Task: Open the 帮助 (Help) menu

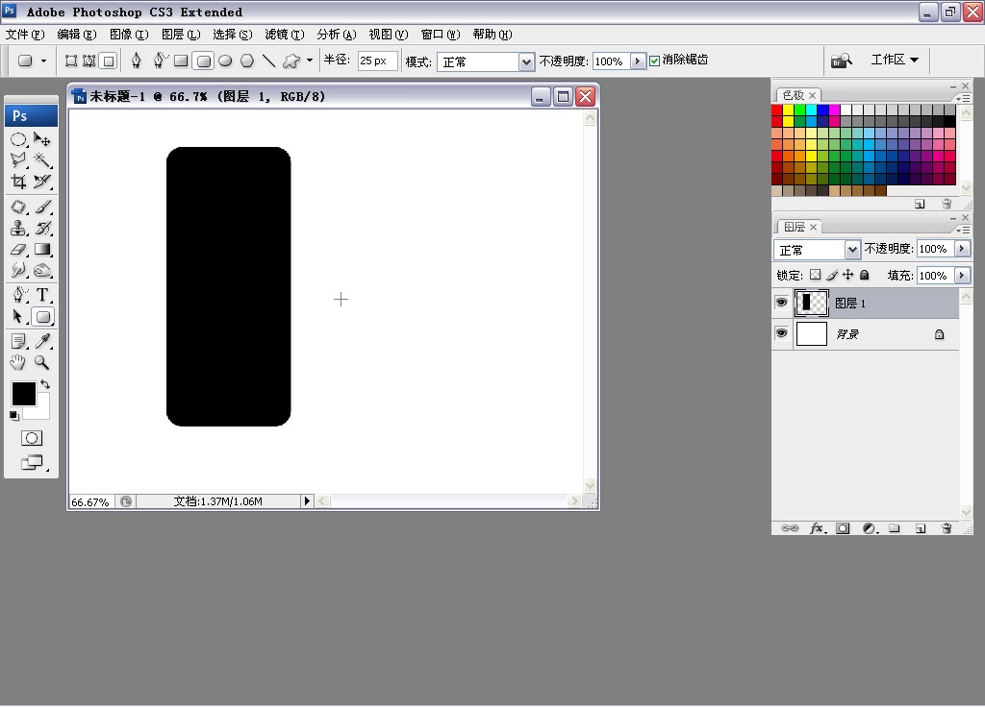Action: pyautogui.click(x=492, y=35)
